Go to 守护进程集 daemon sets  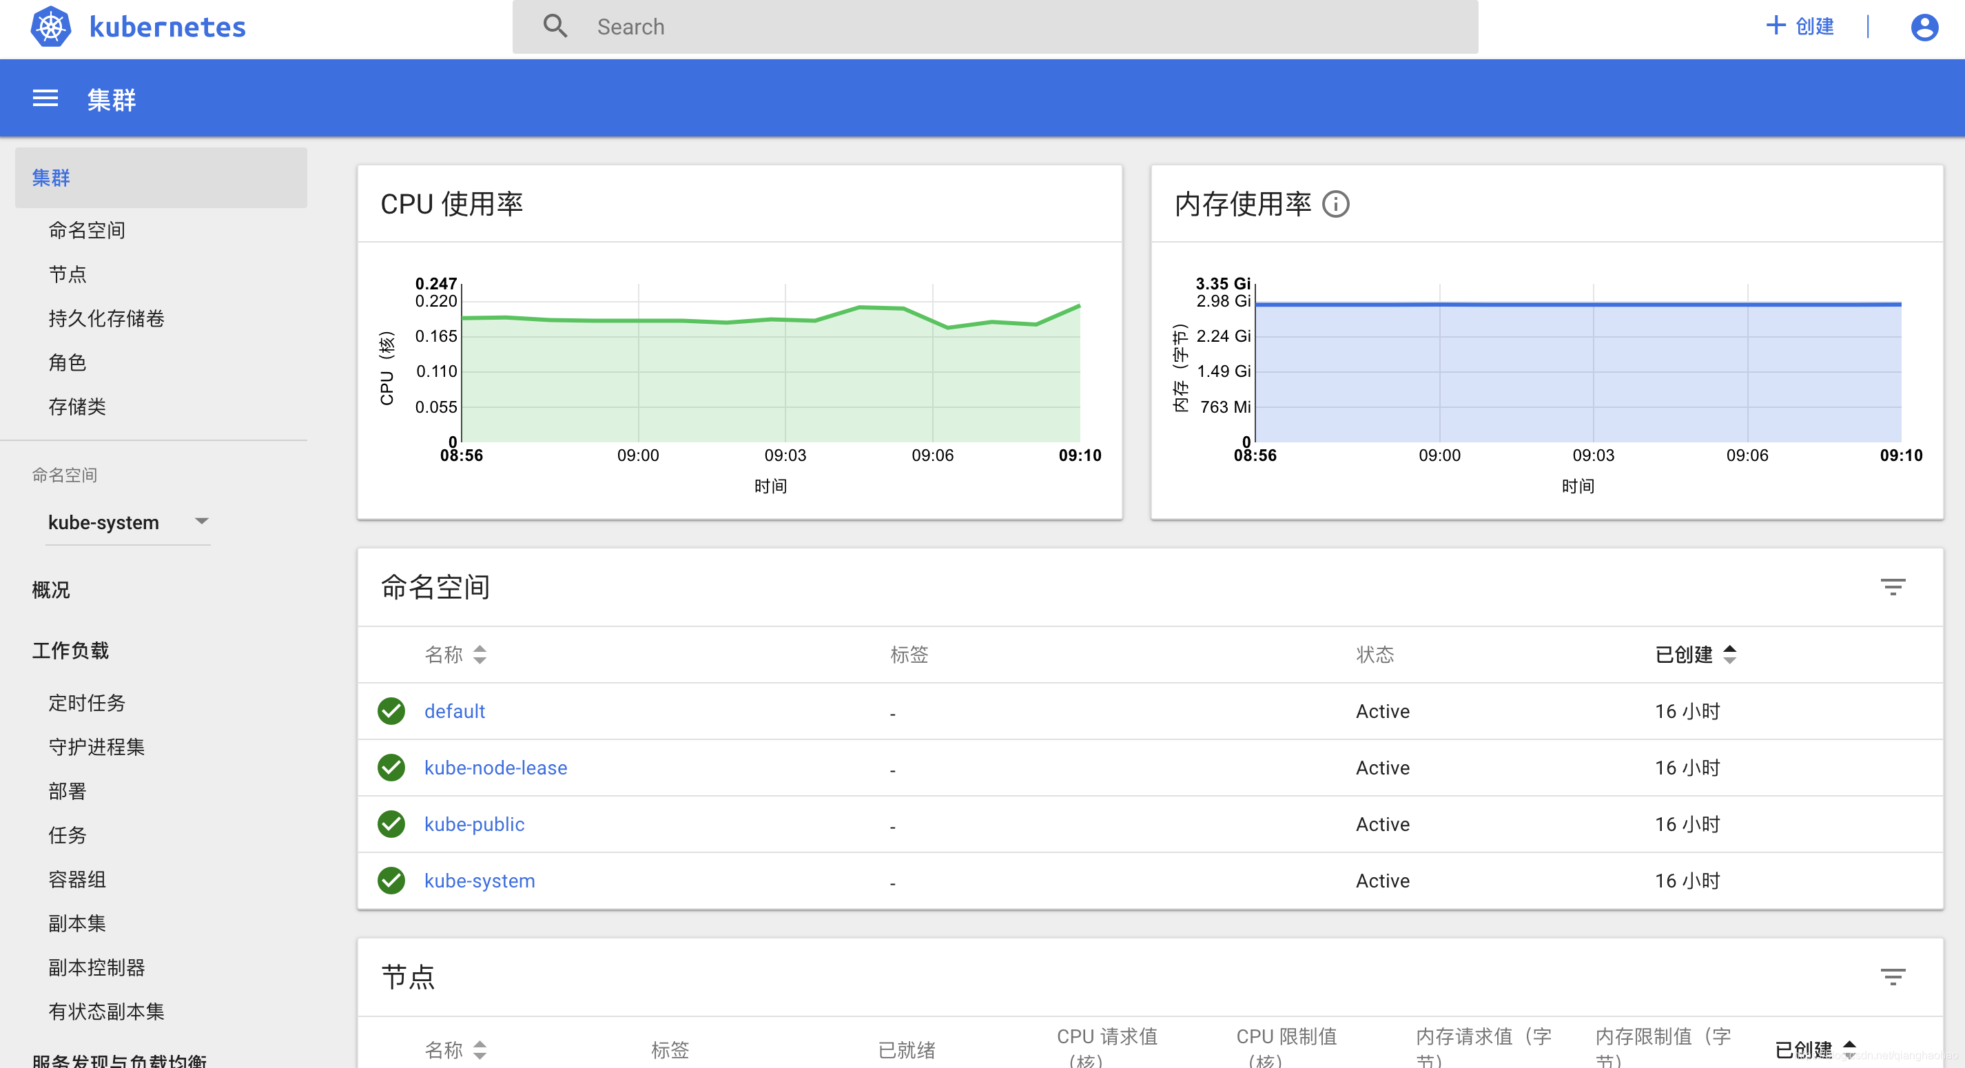tap(96, 747)
